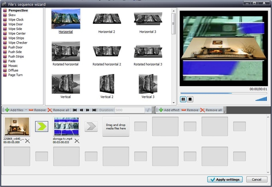Screen dimensions: 272x187
Task: Select the Wipe Clock transition category
Action: [16, 19]
